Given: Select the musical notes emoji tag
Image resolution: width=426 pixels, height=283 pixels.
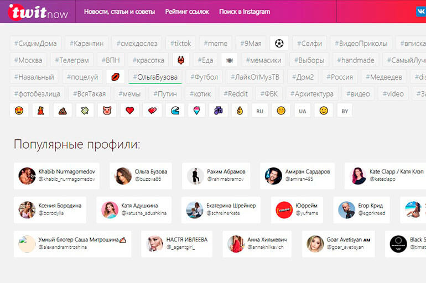Looking at the screenshot, I should 218,111.
